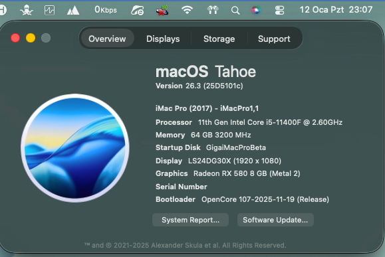Click the AirPods menu bar icon
Image resolution: width=385 pixels, height=257 pixels.
213,10
